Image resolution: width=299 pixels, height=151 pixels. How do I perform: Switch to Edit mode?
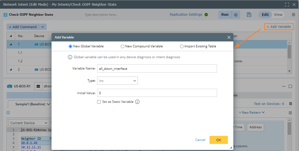click(265, 15)
